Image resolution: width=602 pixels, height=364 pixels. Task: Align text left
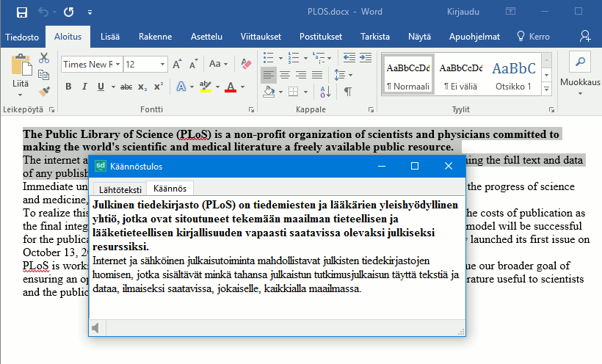pyautogui.click(x=269, y=75)
